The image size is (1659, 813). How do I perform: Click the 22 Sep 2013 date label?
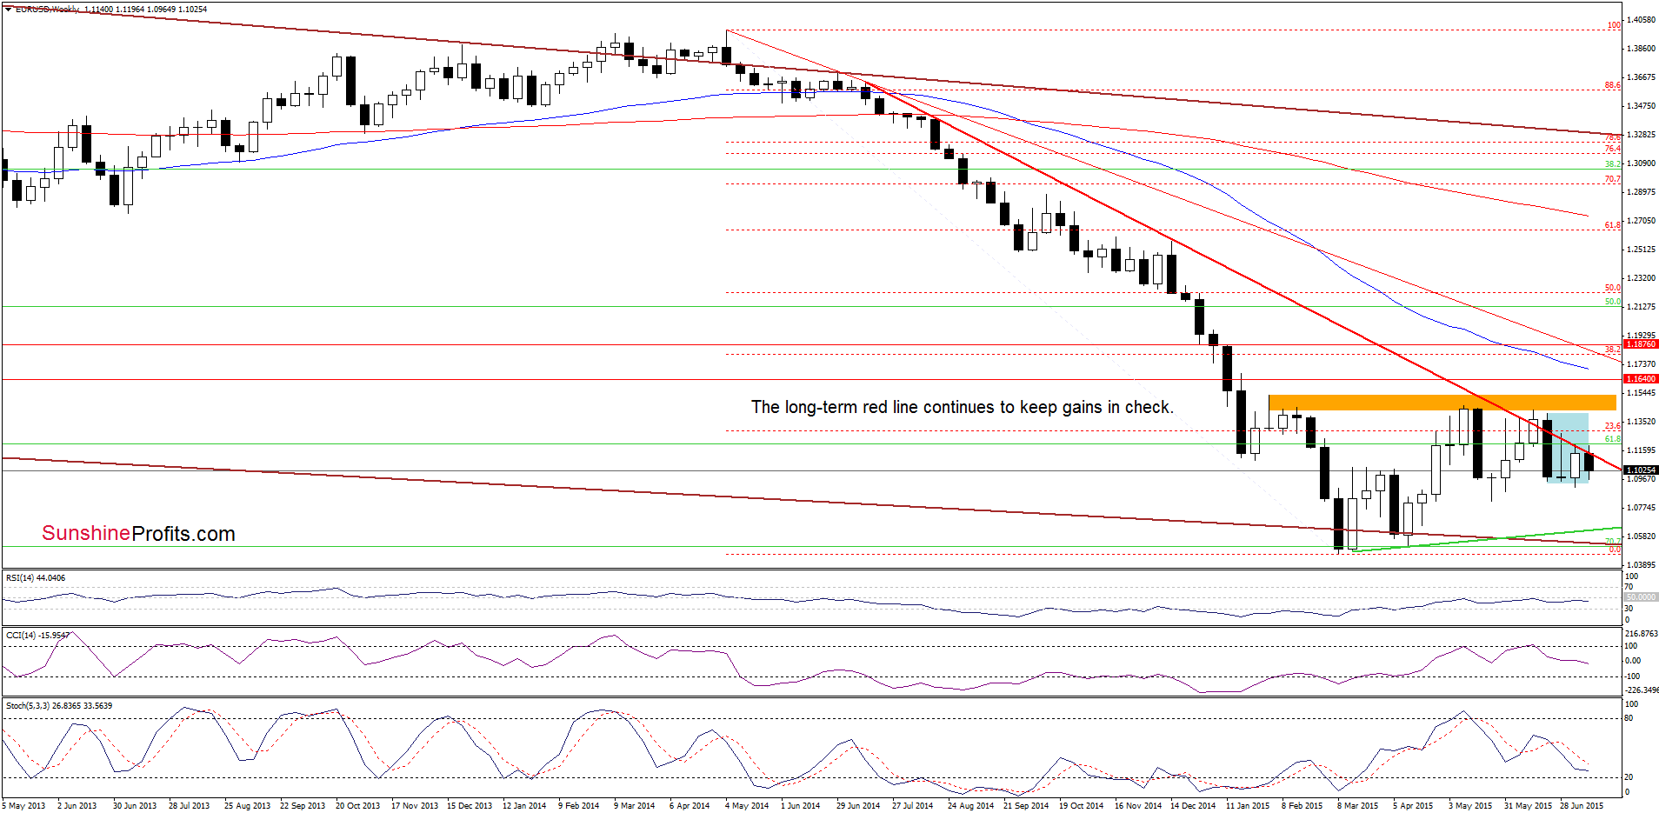(303, 805)
